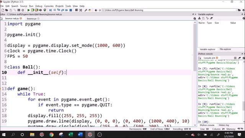Open Windows Start menu
The height and width of the screenshot is (138, 245).
tap(3, 135)
